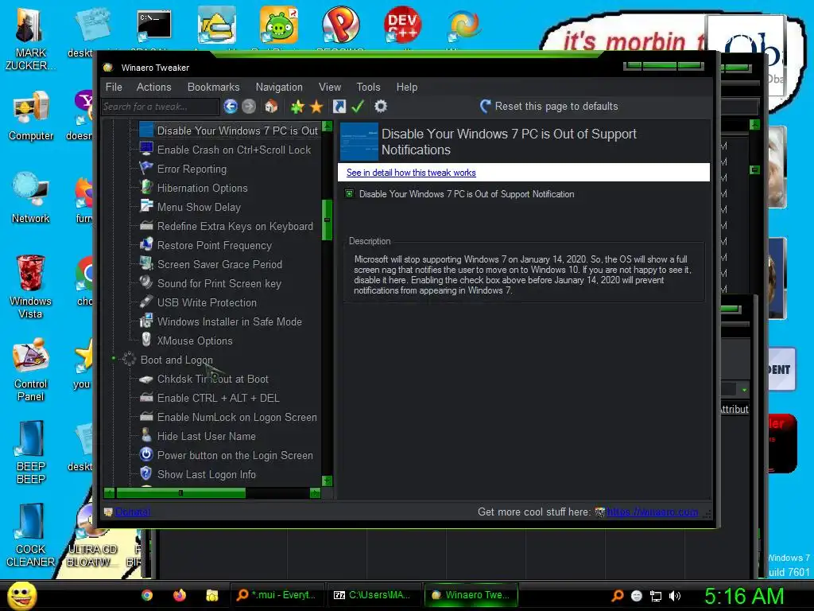The image size is (814, 611).
Task: Click the grey forward arrow in toolbar
Action: click(x=249, y=107)
